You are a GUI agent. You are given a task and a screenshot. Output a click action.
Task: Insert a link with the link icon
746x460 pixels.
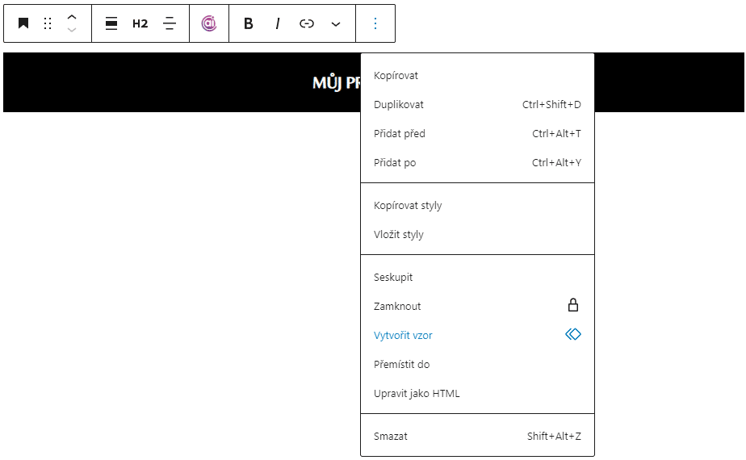click(307, 23)
